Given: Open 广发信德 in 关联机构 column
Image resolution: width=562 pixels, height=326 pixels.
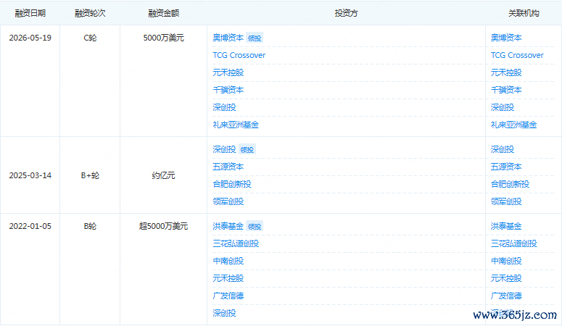Looking at the screenshot, I should coord(506,296).
